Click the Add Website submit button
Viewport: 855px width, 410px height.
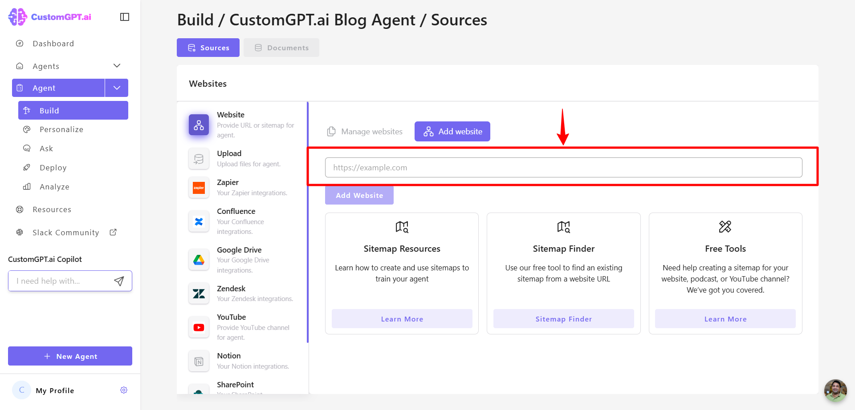[359, 195]
